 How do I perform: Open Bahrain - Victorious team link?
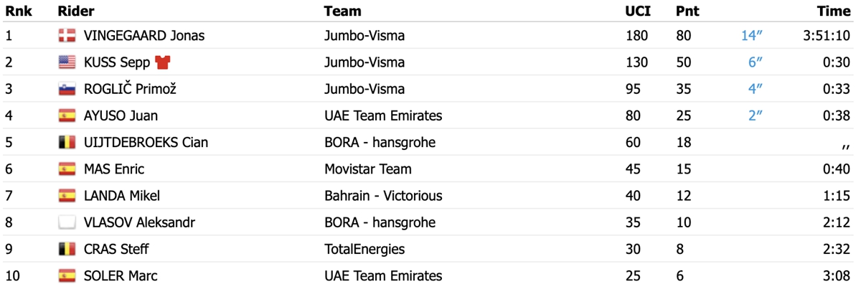pyautogui.click(x=383, y=196)
